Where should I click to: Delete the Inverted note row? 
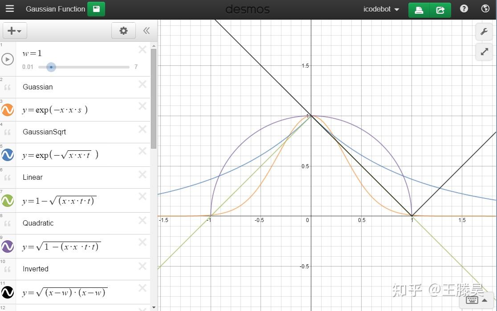[x=143, y=266]
